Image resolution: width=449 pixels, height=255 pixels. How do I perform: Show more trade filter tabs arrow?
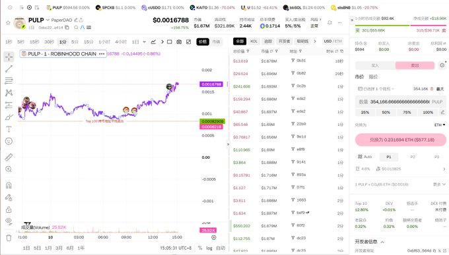pos(315,42)
